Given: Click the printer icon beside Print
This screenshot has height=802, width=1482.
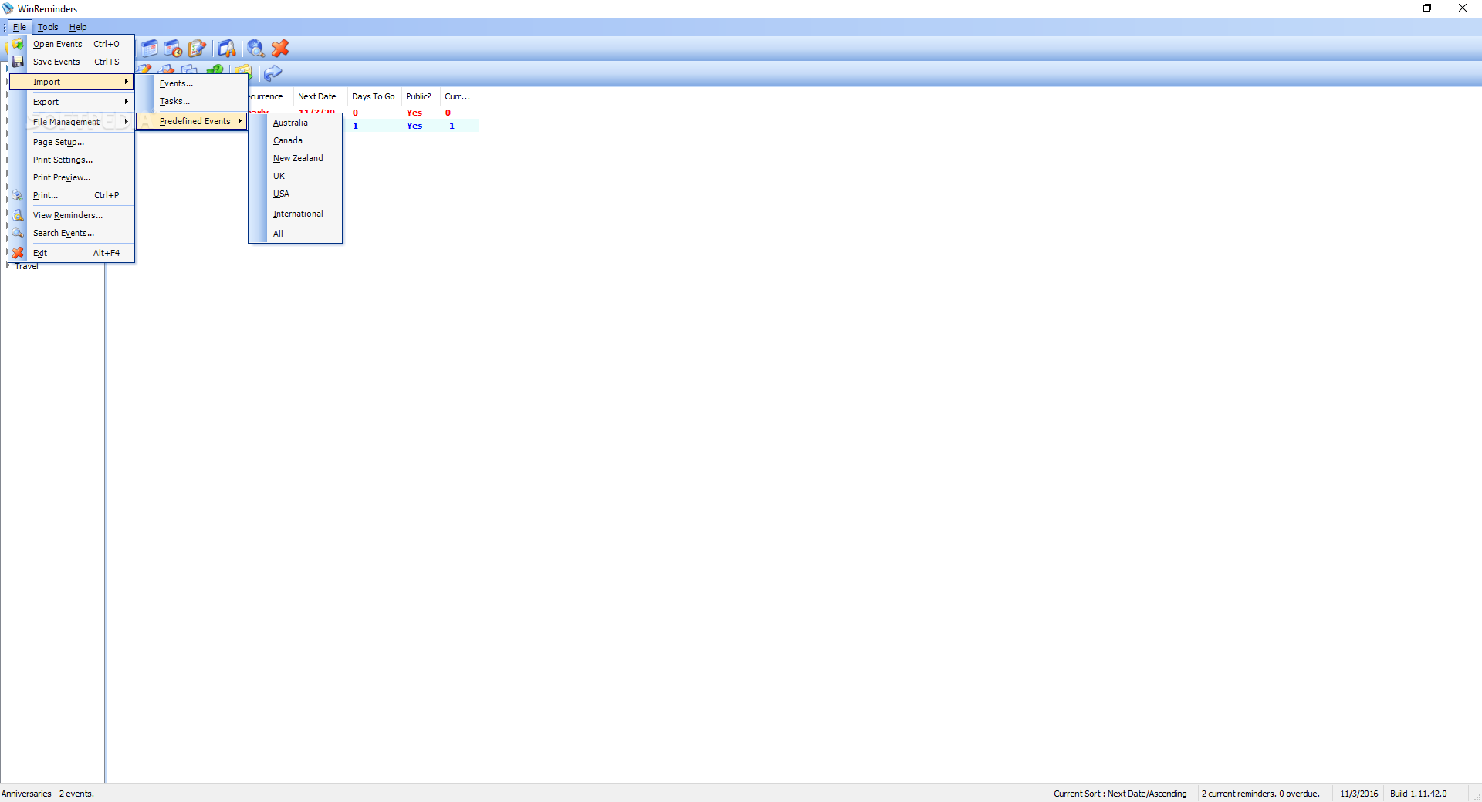Looking at the screenshot, I should (x=18, y=195).
